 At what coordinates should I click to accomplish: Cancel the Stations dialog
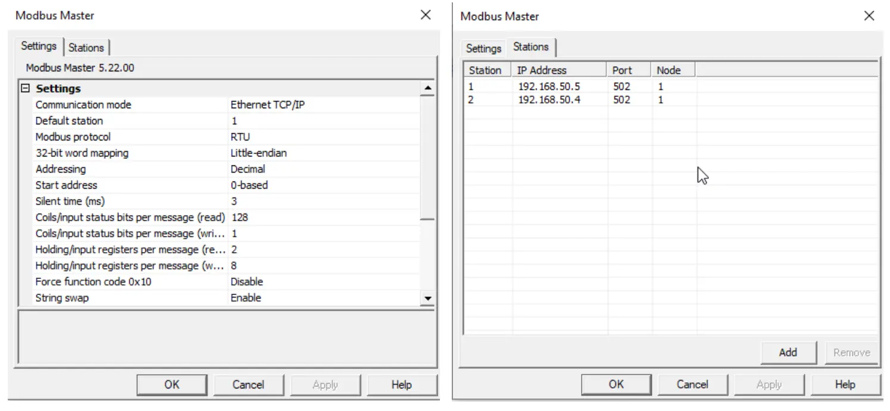pos(692,384)
